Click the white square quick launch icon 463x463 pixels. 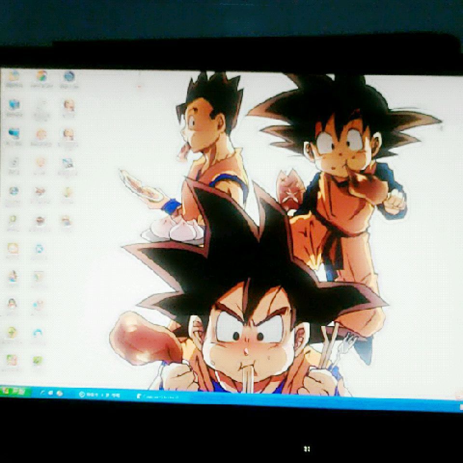[x=51, y=393]
